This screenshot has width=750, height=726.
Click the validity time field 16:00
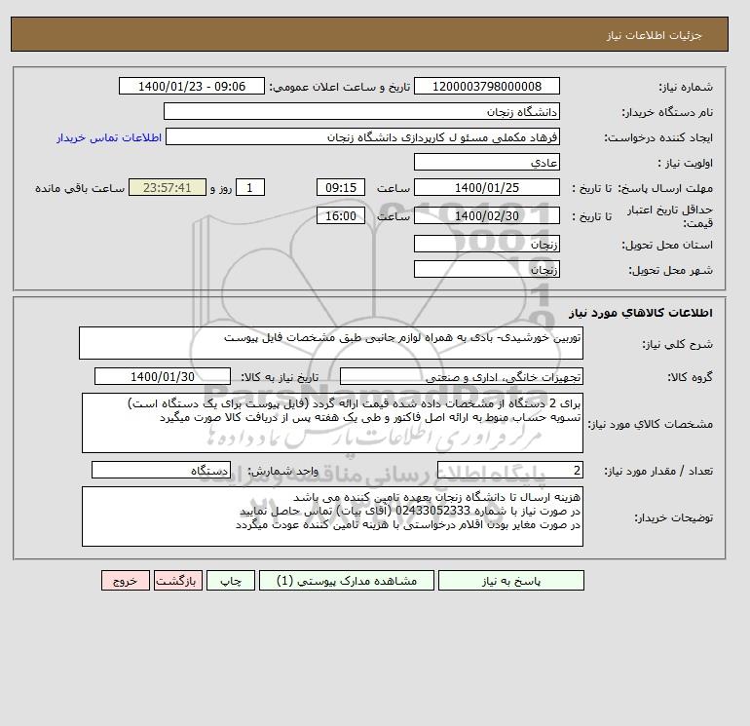pyautogui.click(x=341, y=215)
